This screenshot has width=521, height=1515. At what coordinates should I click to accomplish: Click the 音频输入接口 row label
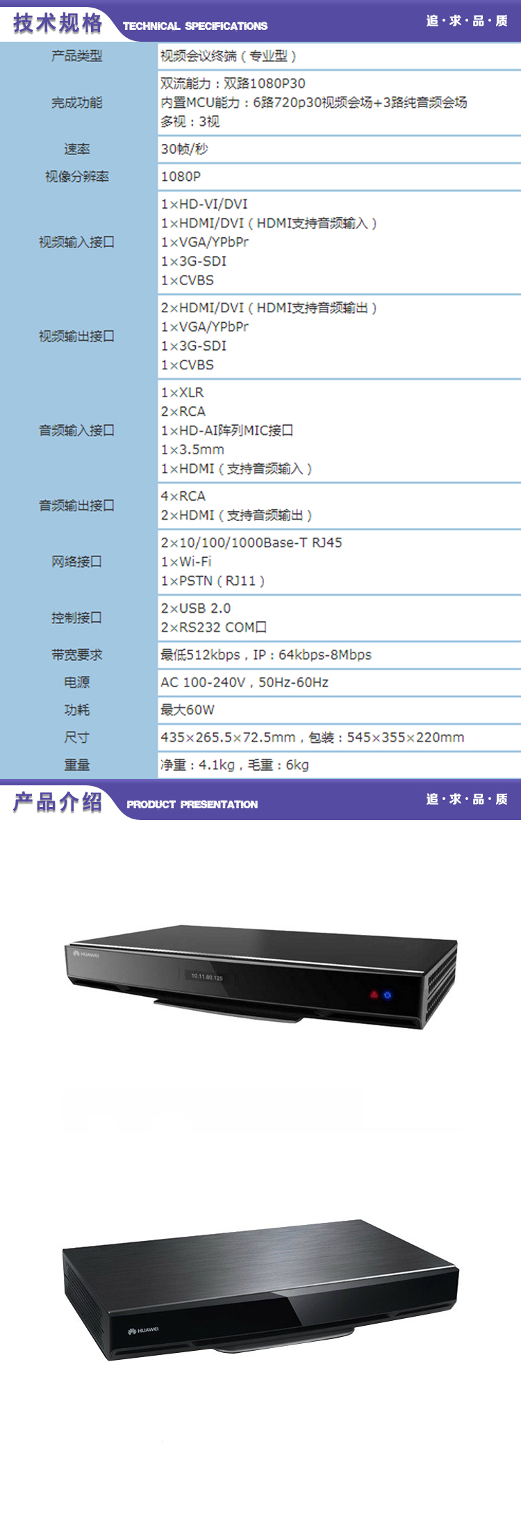(x=77, y=431)
